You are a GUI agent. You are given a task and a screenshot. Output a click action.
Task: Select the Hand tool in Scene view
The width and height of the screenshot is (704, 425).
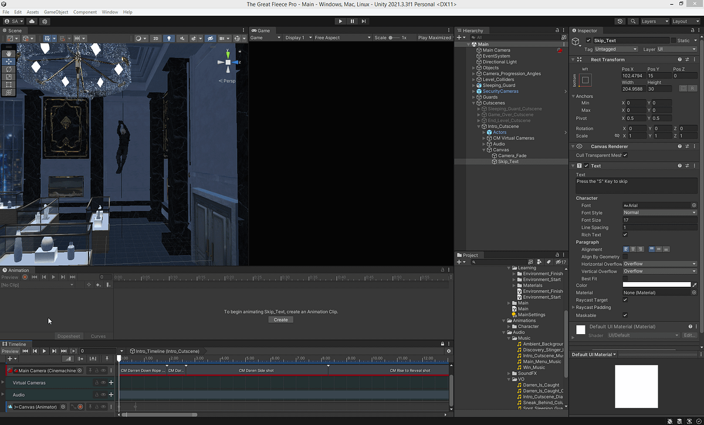pyautogui.click(x=9, y=53)
